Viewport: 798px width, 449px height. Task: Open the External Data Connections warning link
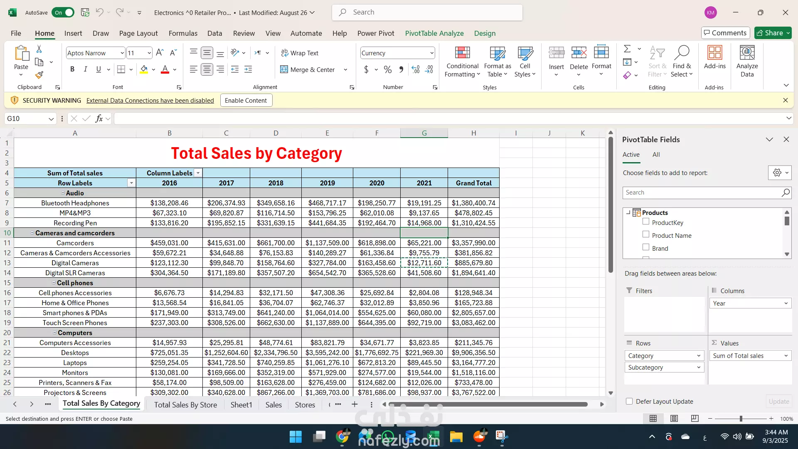tap(150, 100)
